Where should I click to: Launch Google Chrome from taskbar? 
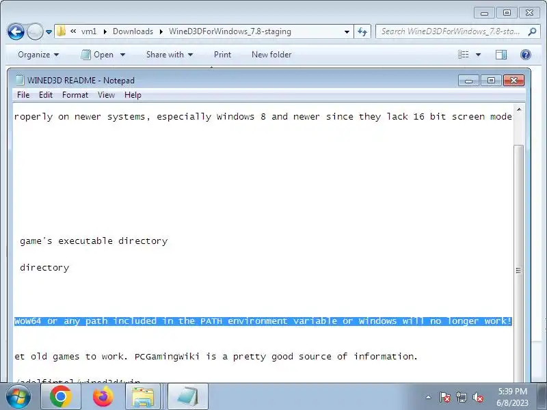61,396
